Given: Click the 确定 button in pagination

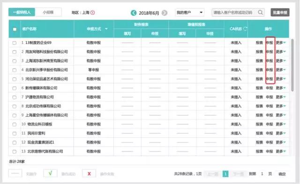Looking at the screenshot, I should click(x=282, y=174).
